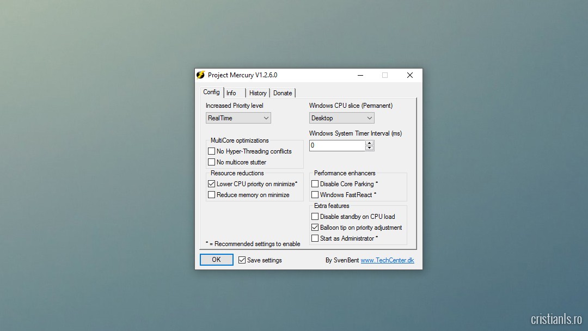Click the Project Mercury V1.2.6.0 title text
The image size is (588, 331).
(243, 75)
